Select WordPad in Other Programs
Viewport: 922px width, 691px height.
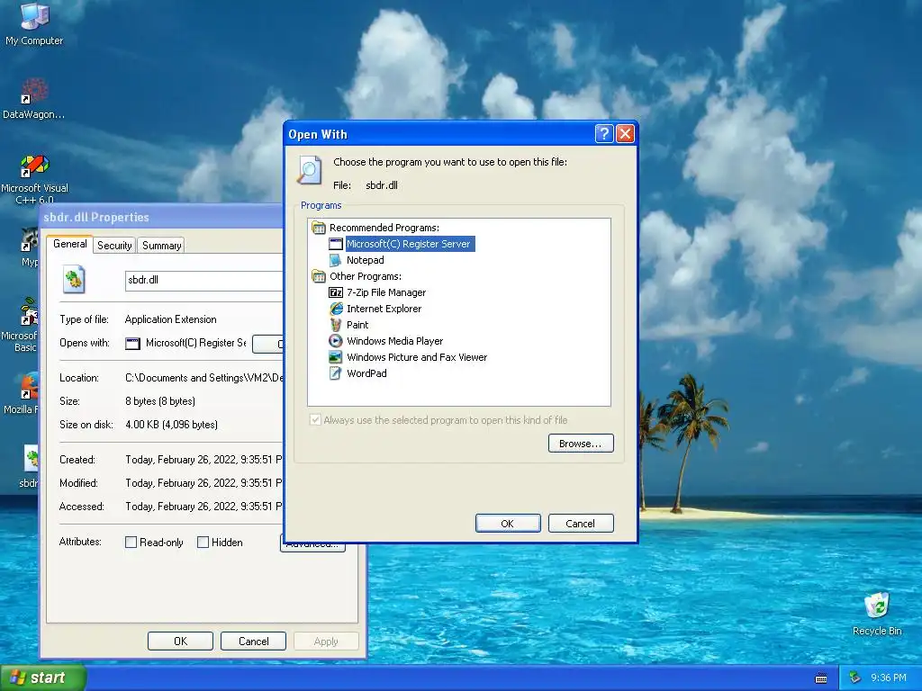pyautogui.click(x=367, y=373)
